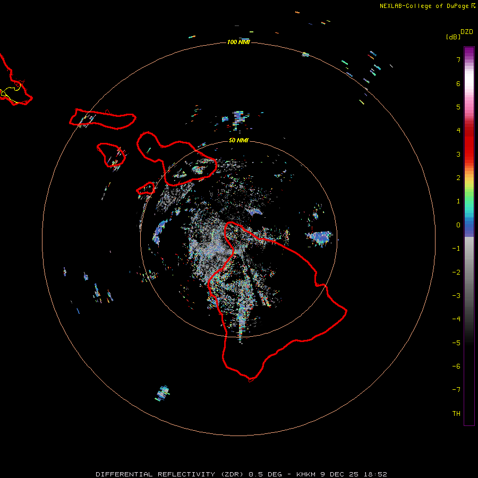Click the 0 value on color scale
Viewport: 478px width, 478px height.
(x=458, y=225)
